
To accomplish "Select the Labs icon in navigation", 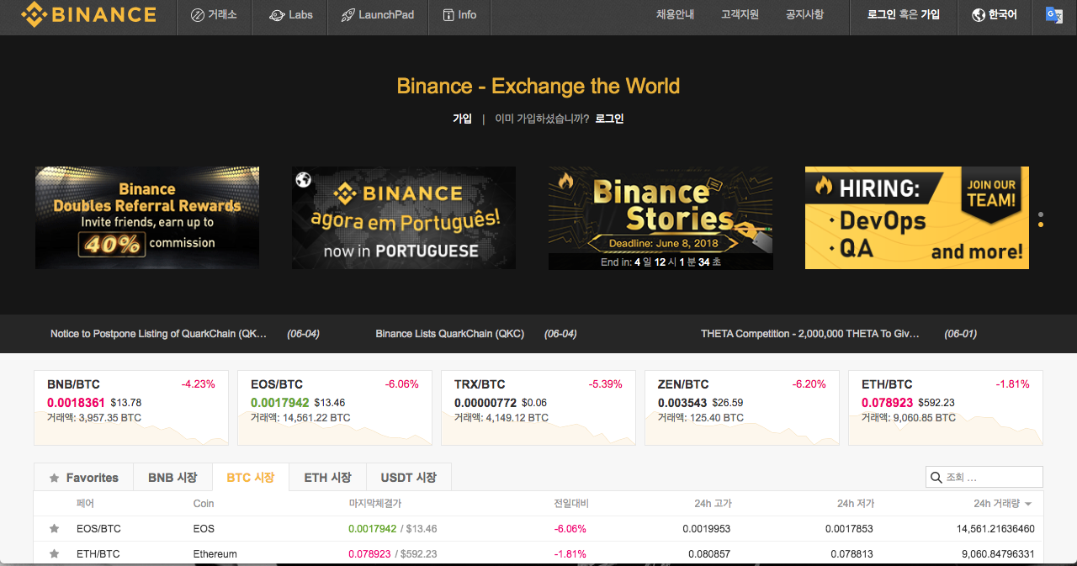I will tap(276, 15).
